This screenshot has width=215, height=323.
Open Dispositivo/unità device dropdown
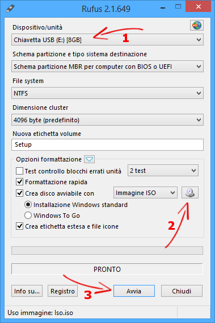pyautogui.click(x=108, y=40)
